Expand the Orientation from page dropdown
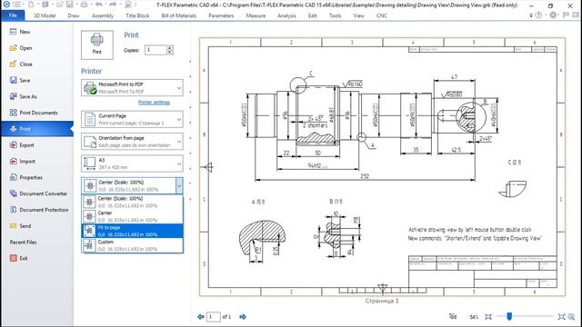 tap(132, 142)
